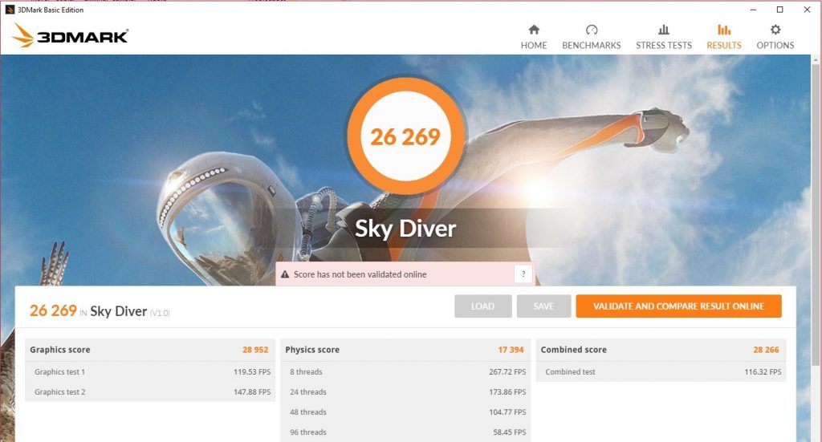Click the '26 269 in Sky Diver' result heading
Viewport: 822px width, 442px height.
pyautogui.click(x=88, y=311)
